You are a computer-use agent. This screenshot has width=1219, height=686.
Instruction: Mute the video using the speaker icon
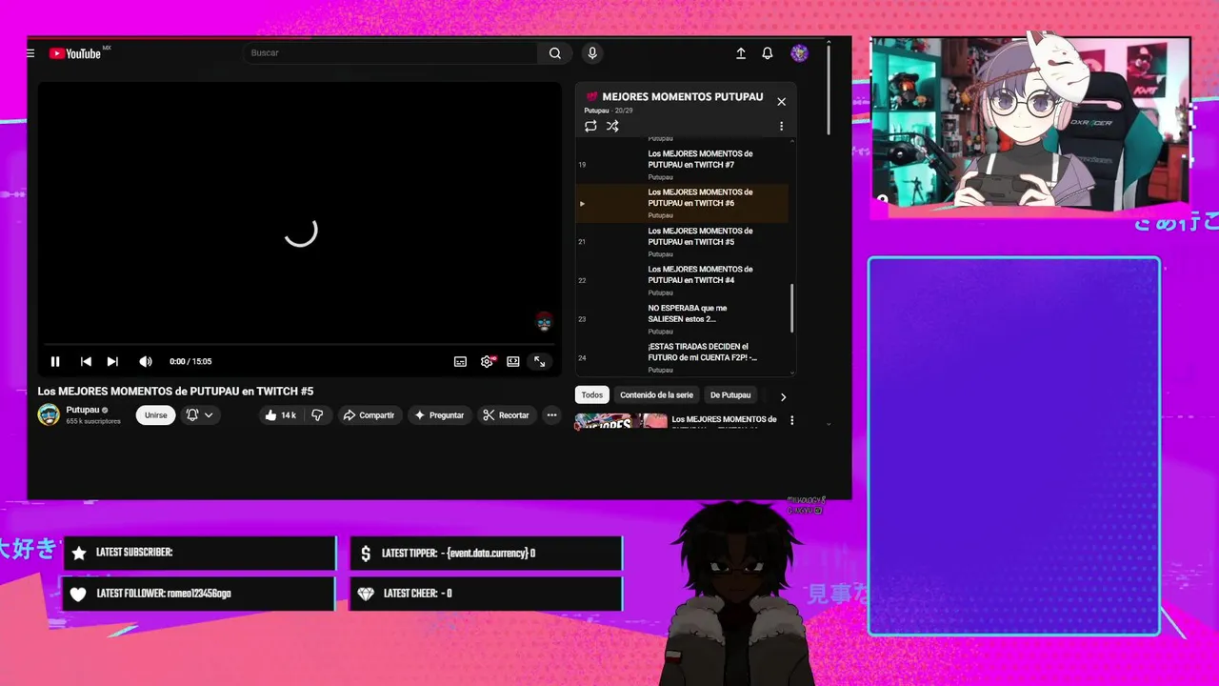point(146,361)
